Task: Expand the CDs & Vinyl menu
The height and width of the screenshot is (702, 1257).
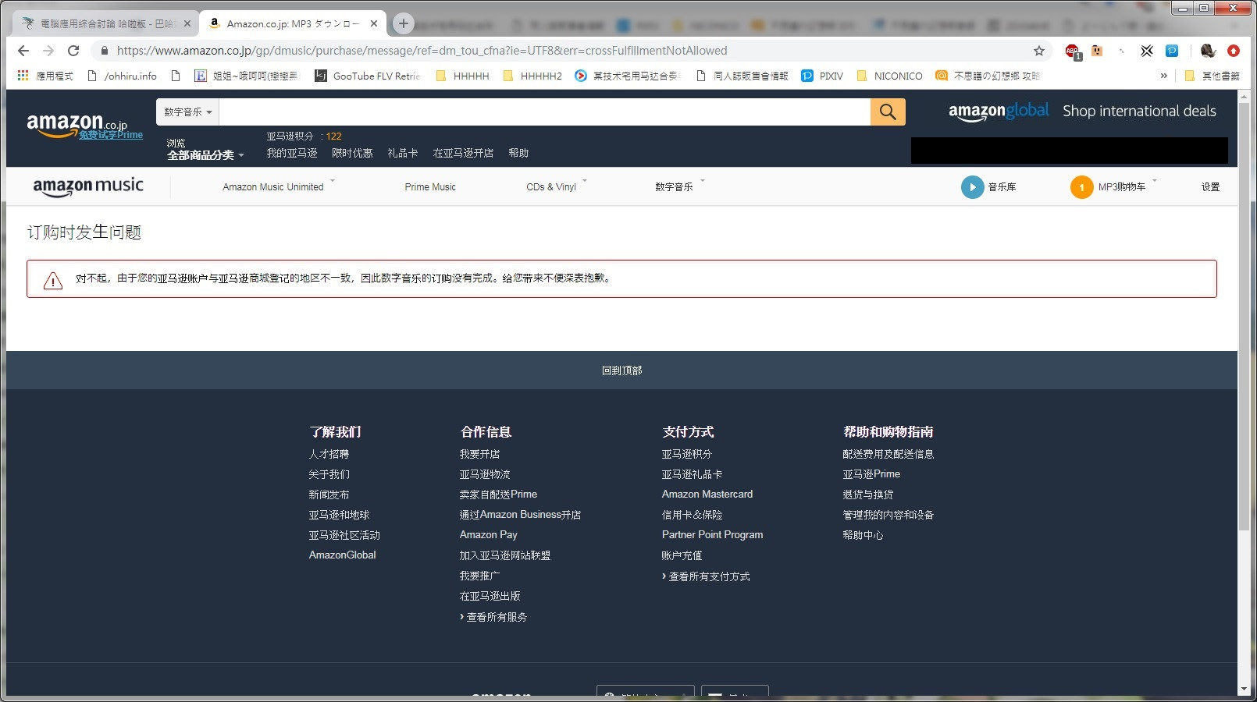Action: click(x=557, y=186)
